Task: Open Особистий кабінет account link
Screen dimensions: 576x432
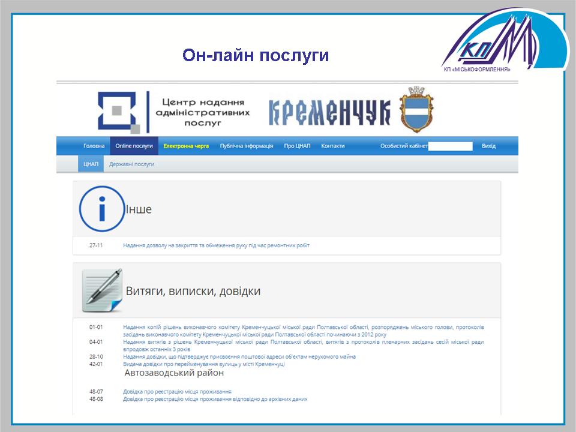Action: click(404, 146)
